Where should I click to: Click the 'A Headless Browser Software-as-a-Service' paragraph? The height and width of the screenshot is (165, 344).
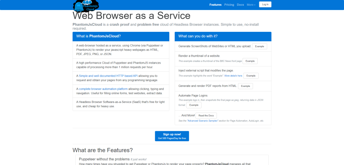point(120,104)
